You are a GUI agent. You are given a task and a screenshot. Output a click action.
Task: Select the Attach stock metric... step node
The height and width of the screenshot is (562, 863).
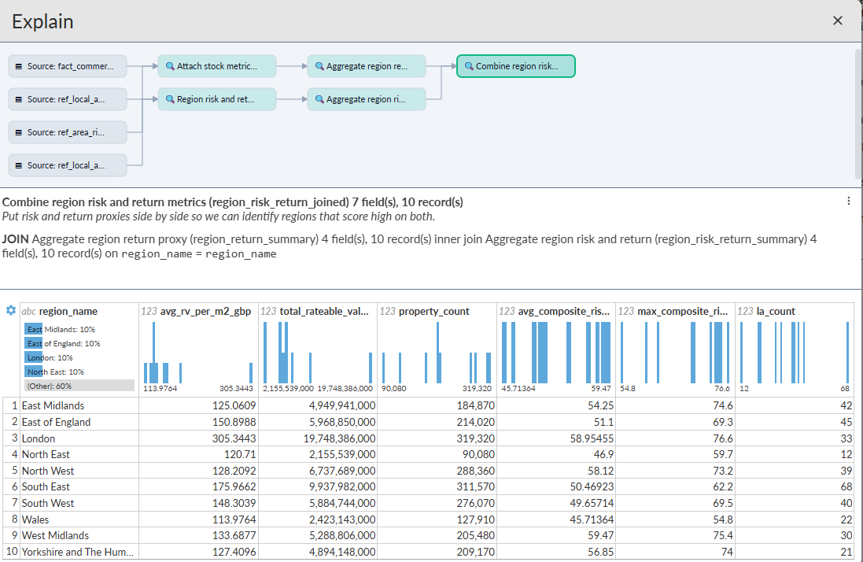pyautogui.click(x=217, y=66)
